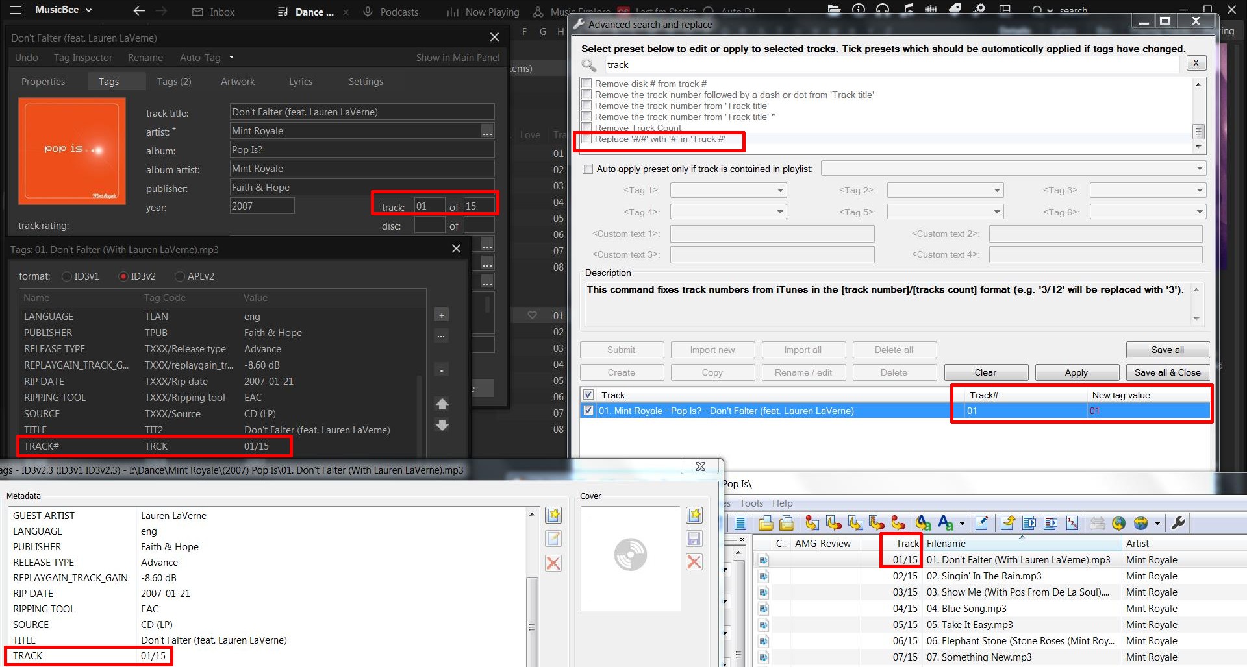Open the <Tag 3> dropdown
This screenshot has width=1247, height=667.
(1148, 190)
